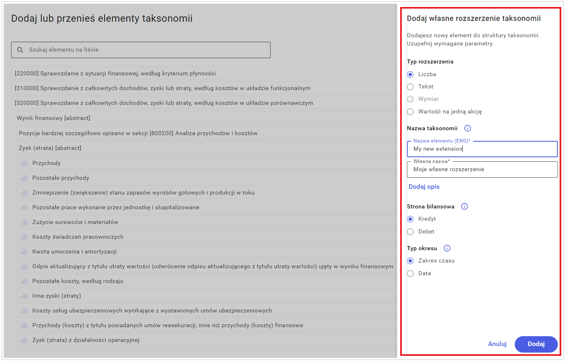Select the Liczba radio button
The image size is (567, 362).
410,75
